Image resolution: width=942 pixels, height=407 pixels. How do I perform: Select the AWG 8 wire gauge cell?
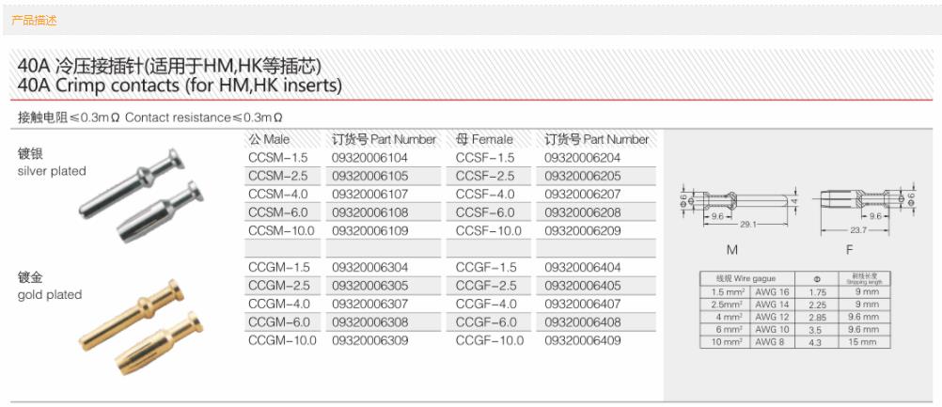(x=772, y=342)
